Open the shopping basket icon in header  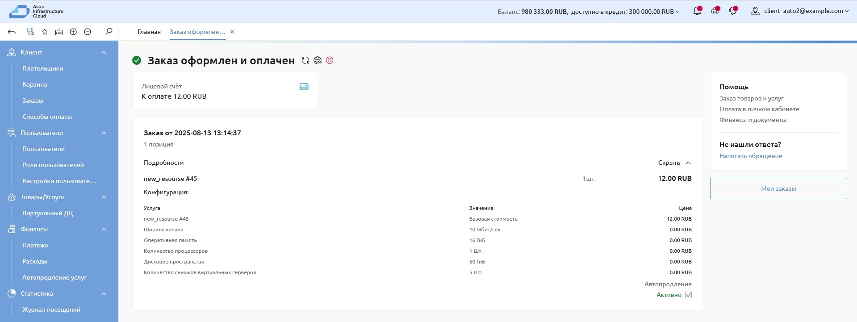click(x=715, y=11)
